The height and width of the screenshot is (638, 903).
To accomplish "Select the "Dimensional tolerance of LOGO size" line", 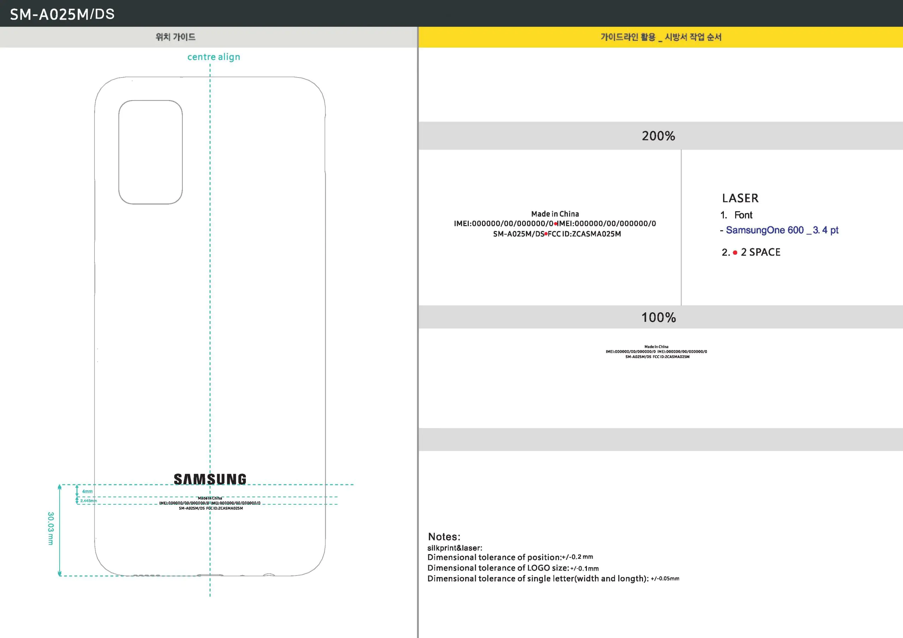I will click(513, 568).
